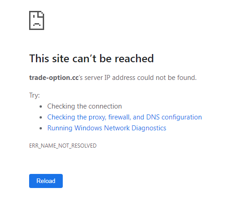The width and height of the screenshot is (252, 198).
Task: Click the bold trade-option.cc domain name
Action: (54, 78)
